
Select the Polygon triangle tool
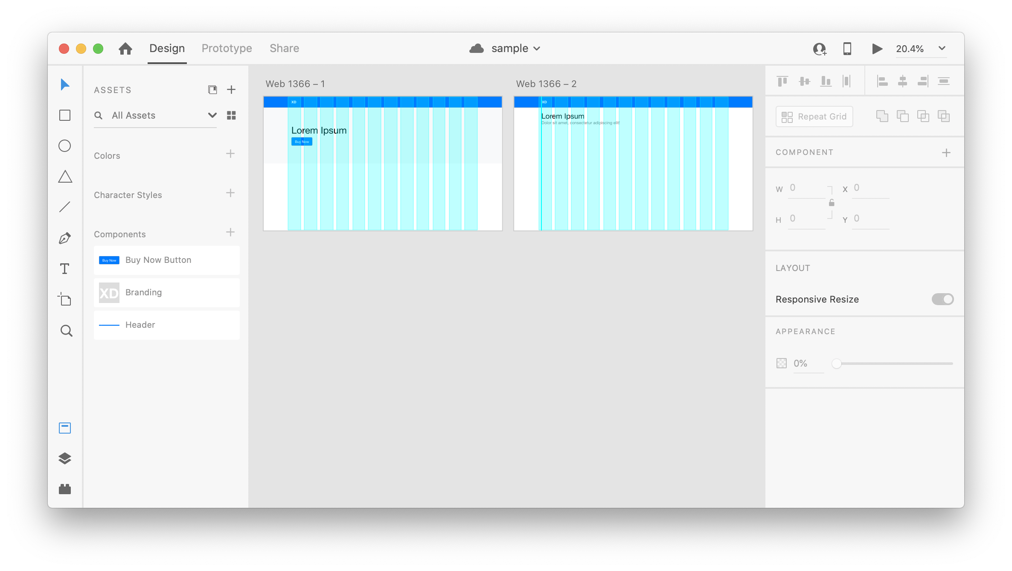(x=65, y=177)
